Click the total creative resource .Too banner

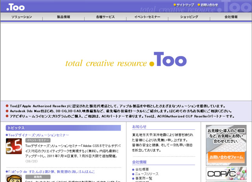126,60
